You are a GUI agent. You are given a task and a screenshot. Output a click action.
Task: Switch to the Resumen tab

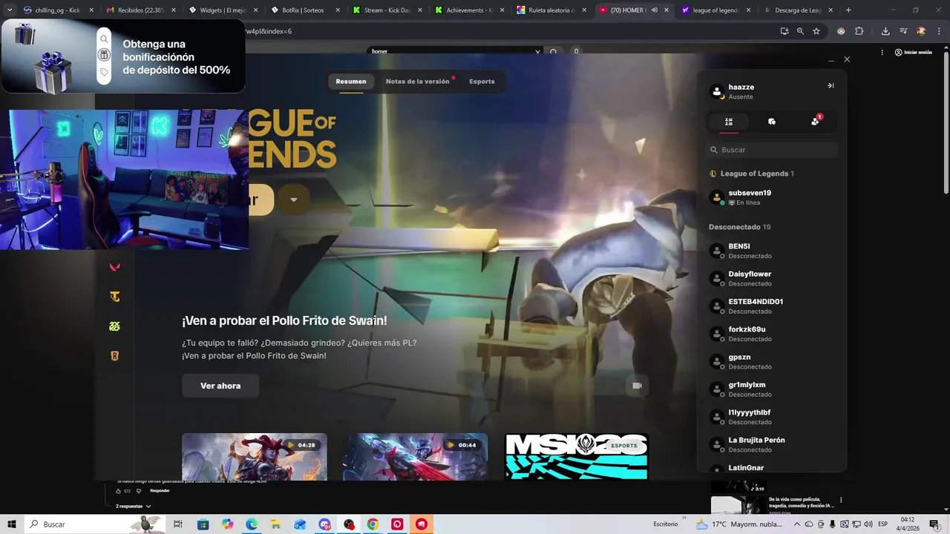tap(351, 82)
